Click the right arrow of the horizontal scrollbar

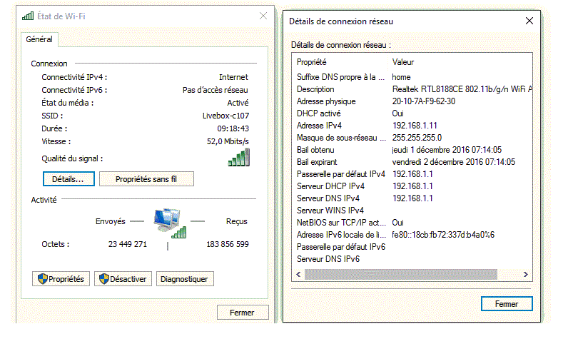pyautogui.click(x=526, y=274)
